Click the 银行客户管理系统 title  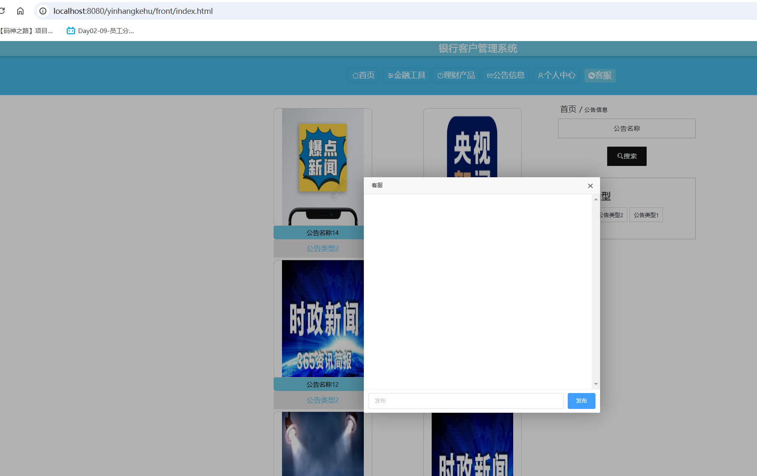[478, 49]
